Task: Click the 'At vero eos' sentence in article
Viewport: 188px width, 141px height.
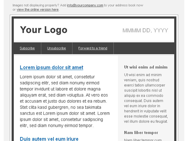Action: 97,95
